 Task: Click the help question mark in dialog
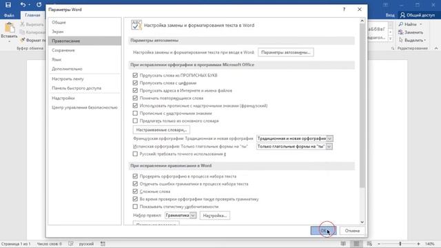(344, 9)
